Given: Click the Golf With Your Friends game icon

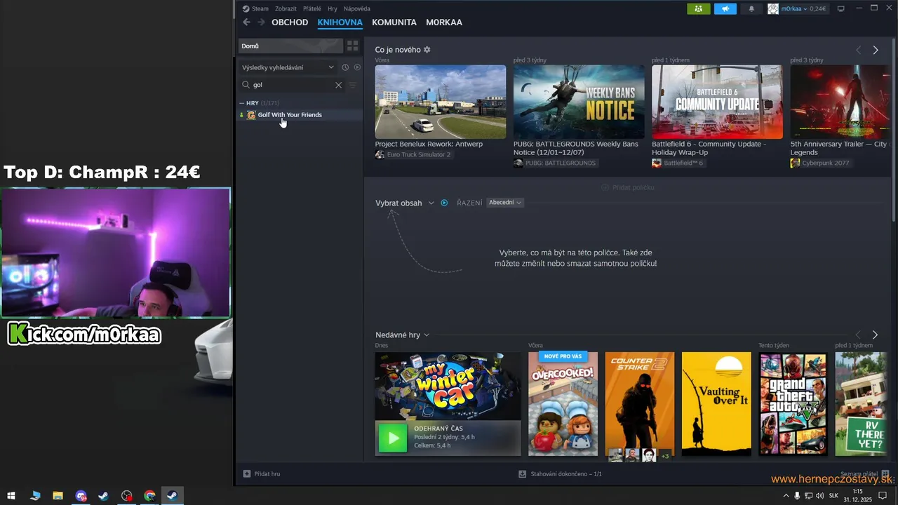Looking at the screenshot, I should click(x=251, y=115).
